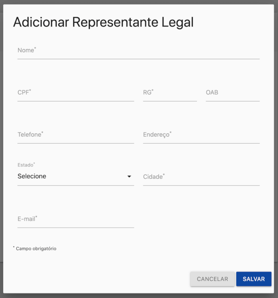Click the asterisk before Campo obrigatório

[14, 247]
